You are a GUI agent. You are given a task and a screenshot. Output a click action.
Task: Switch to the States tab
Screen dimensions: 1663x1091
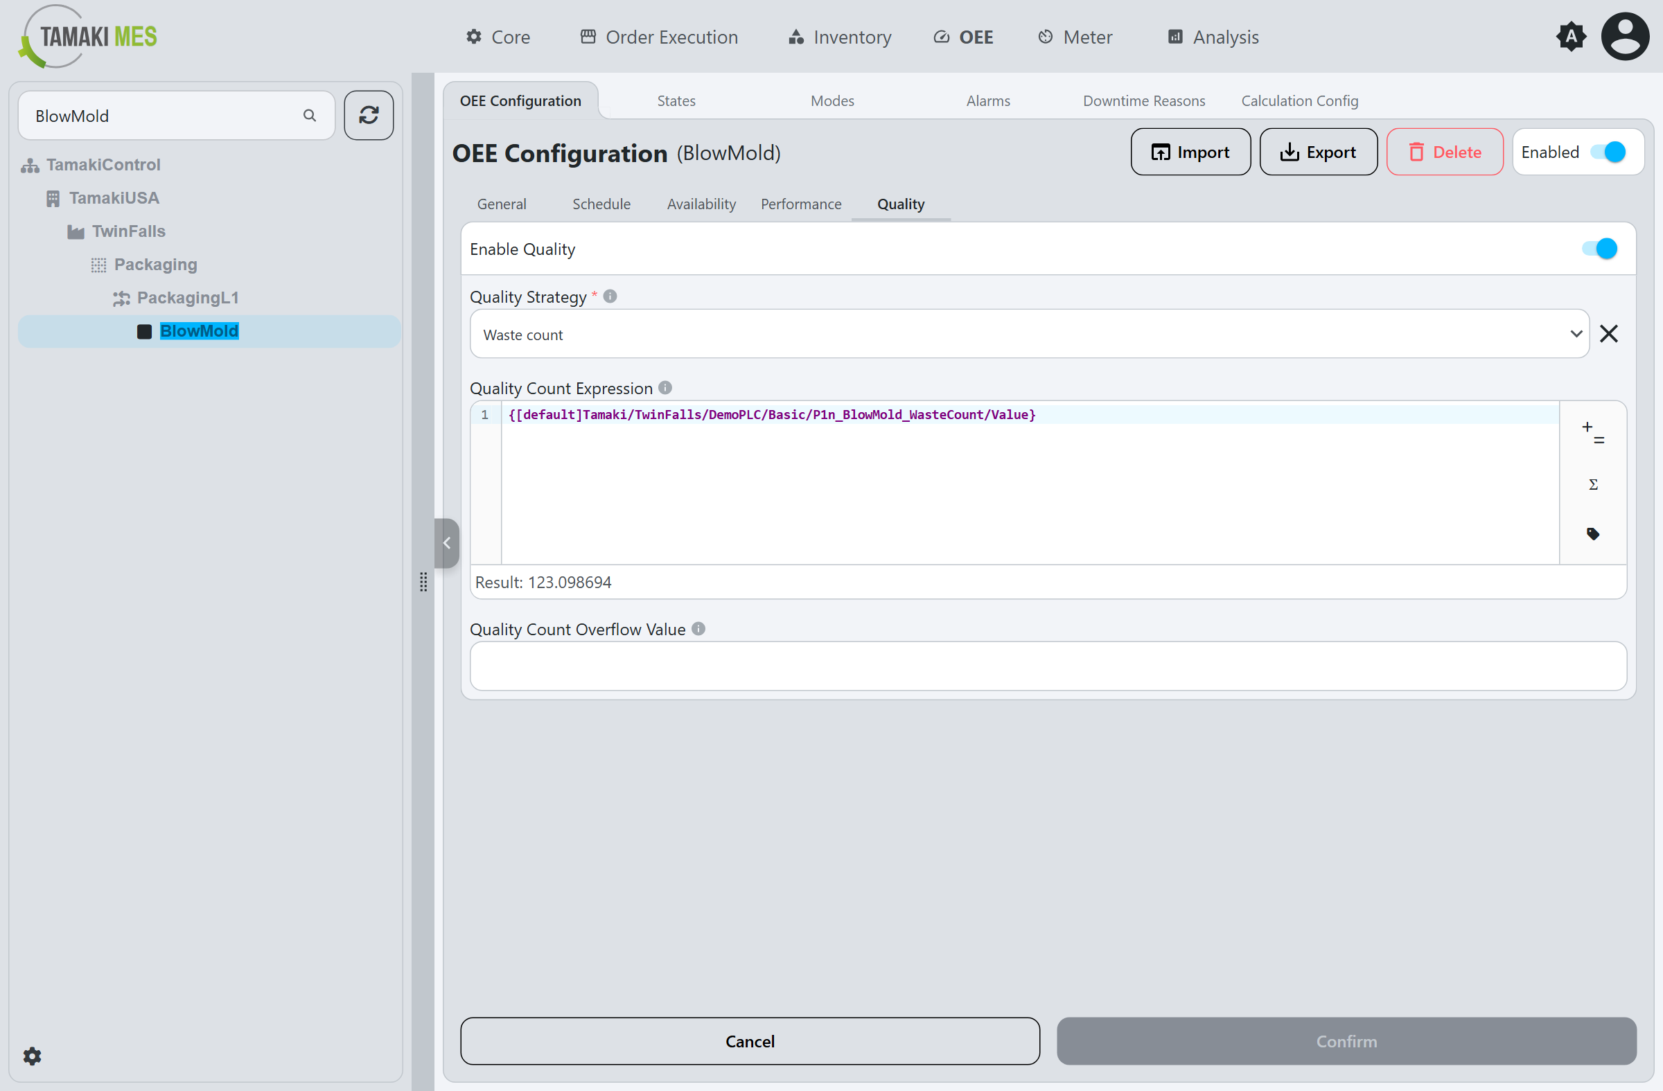tap(676, 100)
